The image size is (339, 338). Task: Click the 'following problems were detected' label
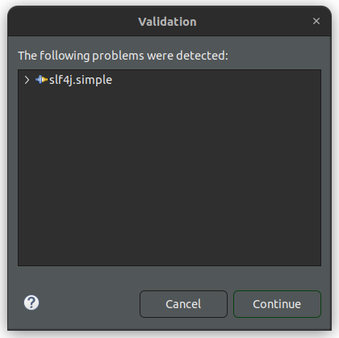point(123,56)
